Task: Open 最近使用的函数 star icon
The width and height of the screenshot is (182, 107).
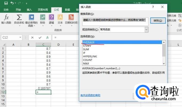Action: [x=31, y=17]
